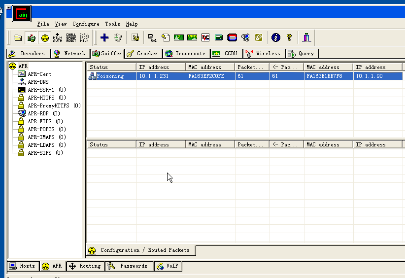Open the Cisco VPN client password decoder icon
405x278 pixels.
(192, 38)
